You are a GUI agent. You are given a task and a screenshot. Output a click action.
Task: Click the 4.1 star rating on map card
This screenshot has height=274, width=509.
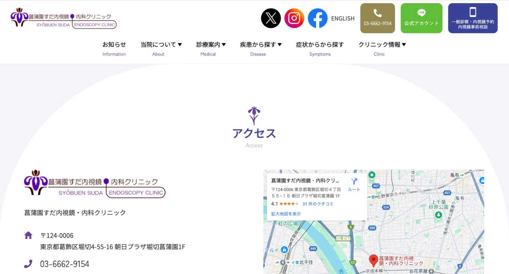[285, 204]
